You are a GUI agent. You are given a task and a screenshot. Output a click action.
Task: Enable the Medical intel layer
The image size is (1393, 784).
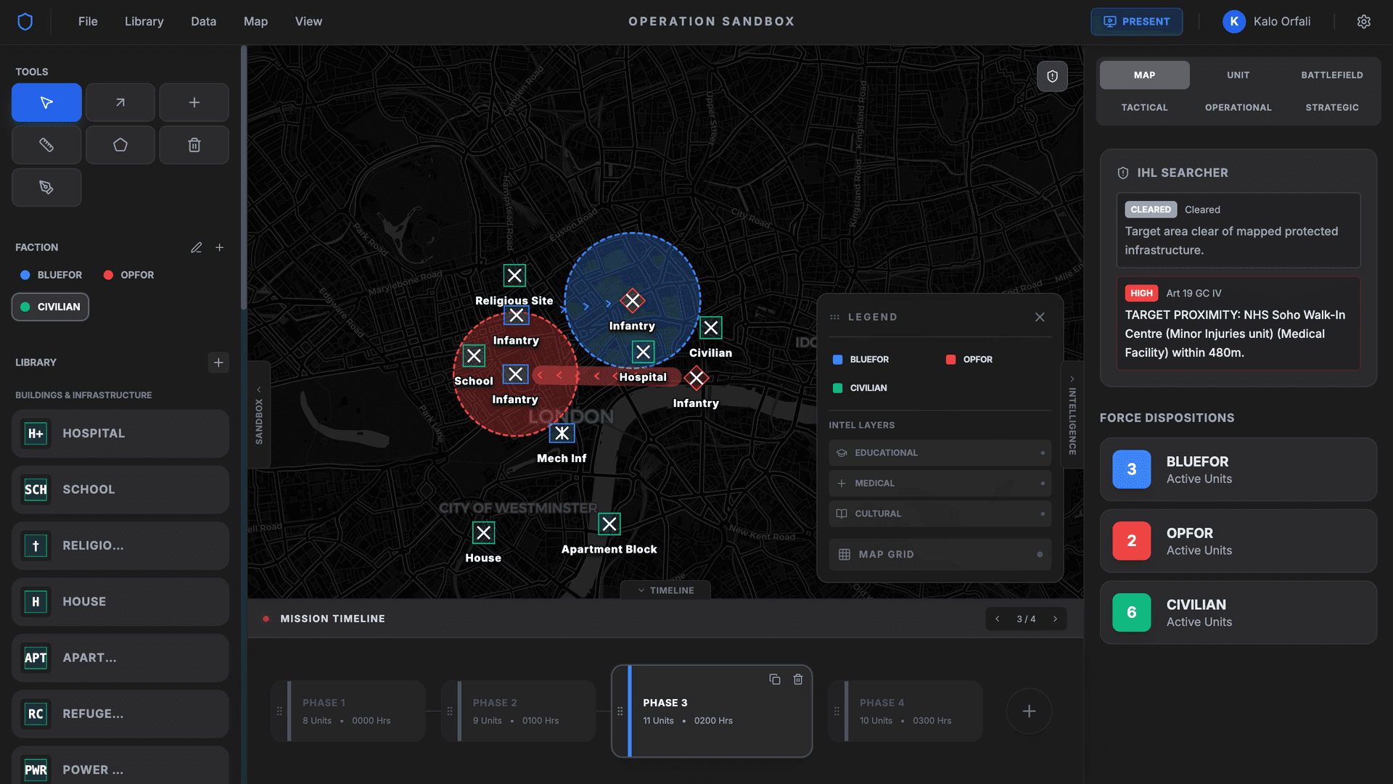coord(940,483)
